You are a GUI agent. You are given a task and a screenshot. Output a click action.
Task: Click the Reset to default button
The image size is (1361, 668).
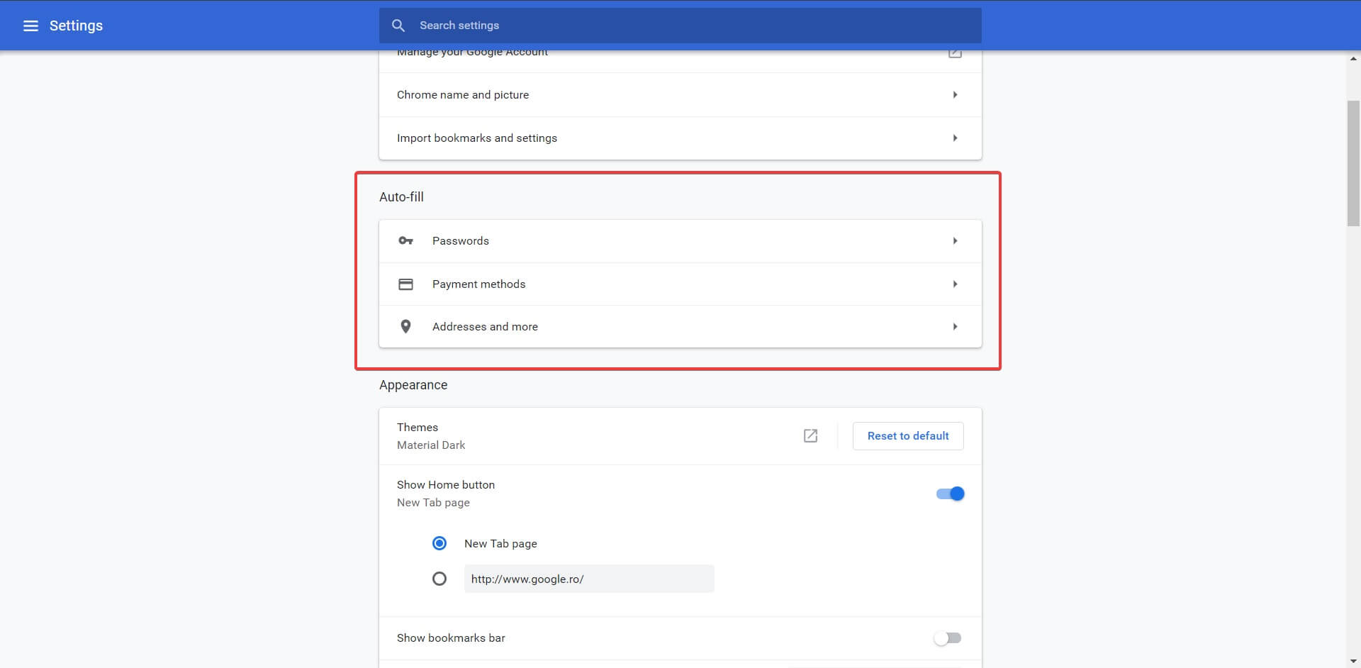click(908, 436)
